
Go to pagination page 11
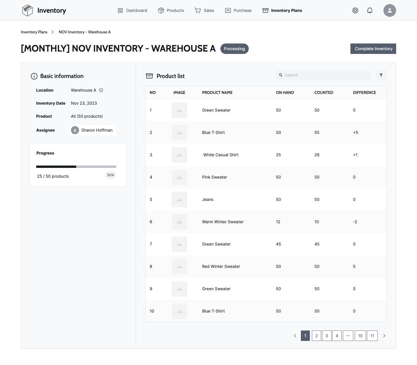[x=372, y=336]
